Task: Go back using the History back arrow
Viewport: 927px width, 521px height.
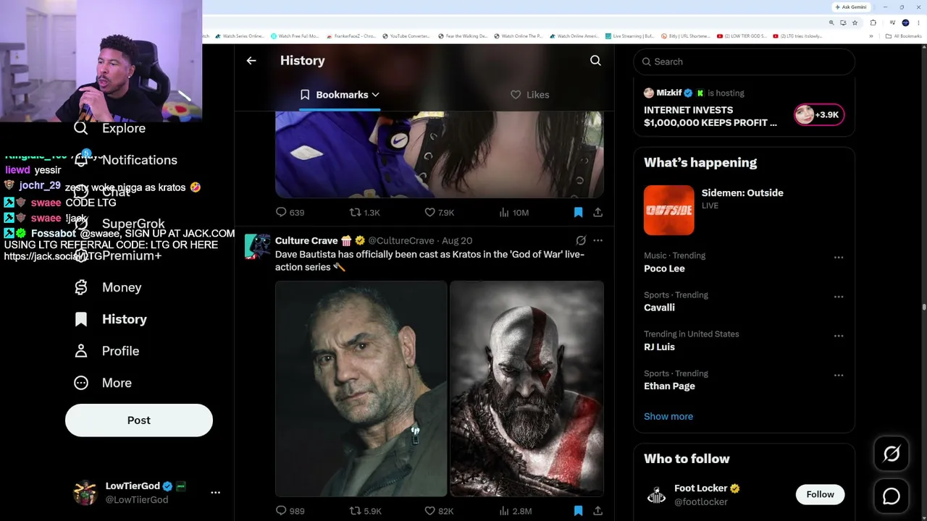Action: click(251, 61)
